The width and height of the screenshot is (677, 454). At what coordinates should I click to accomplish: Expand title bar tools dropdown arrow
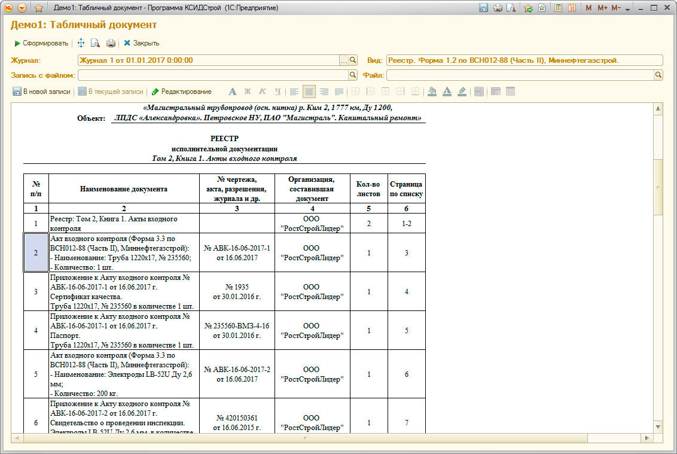pyautogui.click(x=627, y=8)
